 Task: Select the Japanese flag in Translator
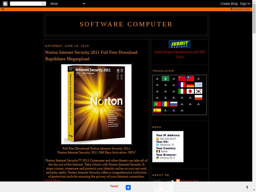[x=190, y=91]
